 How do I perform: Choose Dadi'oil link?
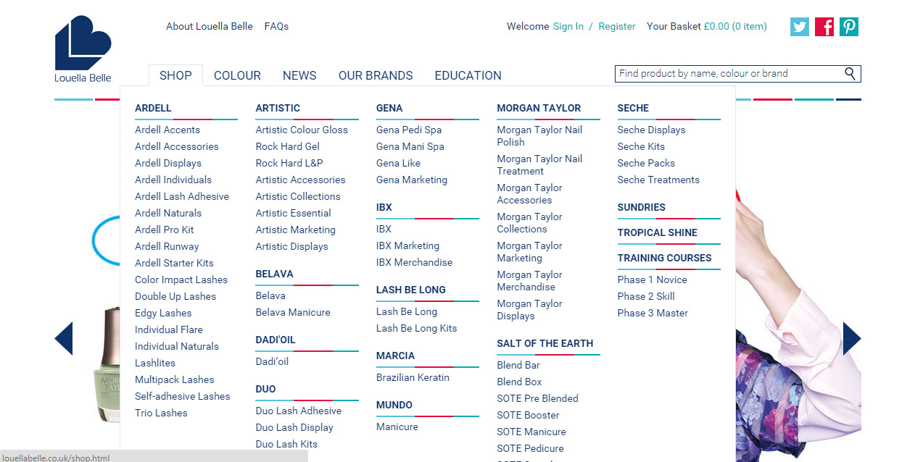click(x=272, y=361)
